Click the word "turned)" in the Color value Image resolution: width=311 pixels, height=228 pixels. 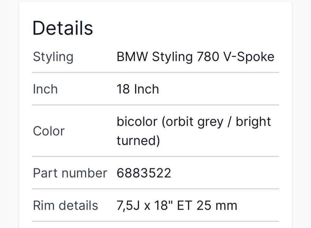click(x=138, y=141)
